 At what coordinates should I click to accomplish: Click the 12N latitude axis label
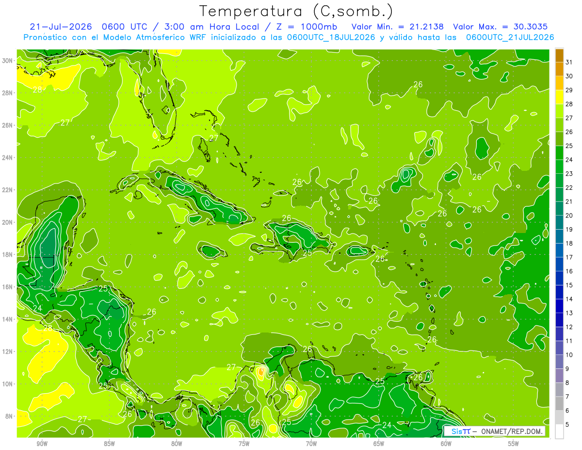(8, 351)
